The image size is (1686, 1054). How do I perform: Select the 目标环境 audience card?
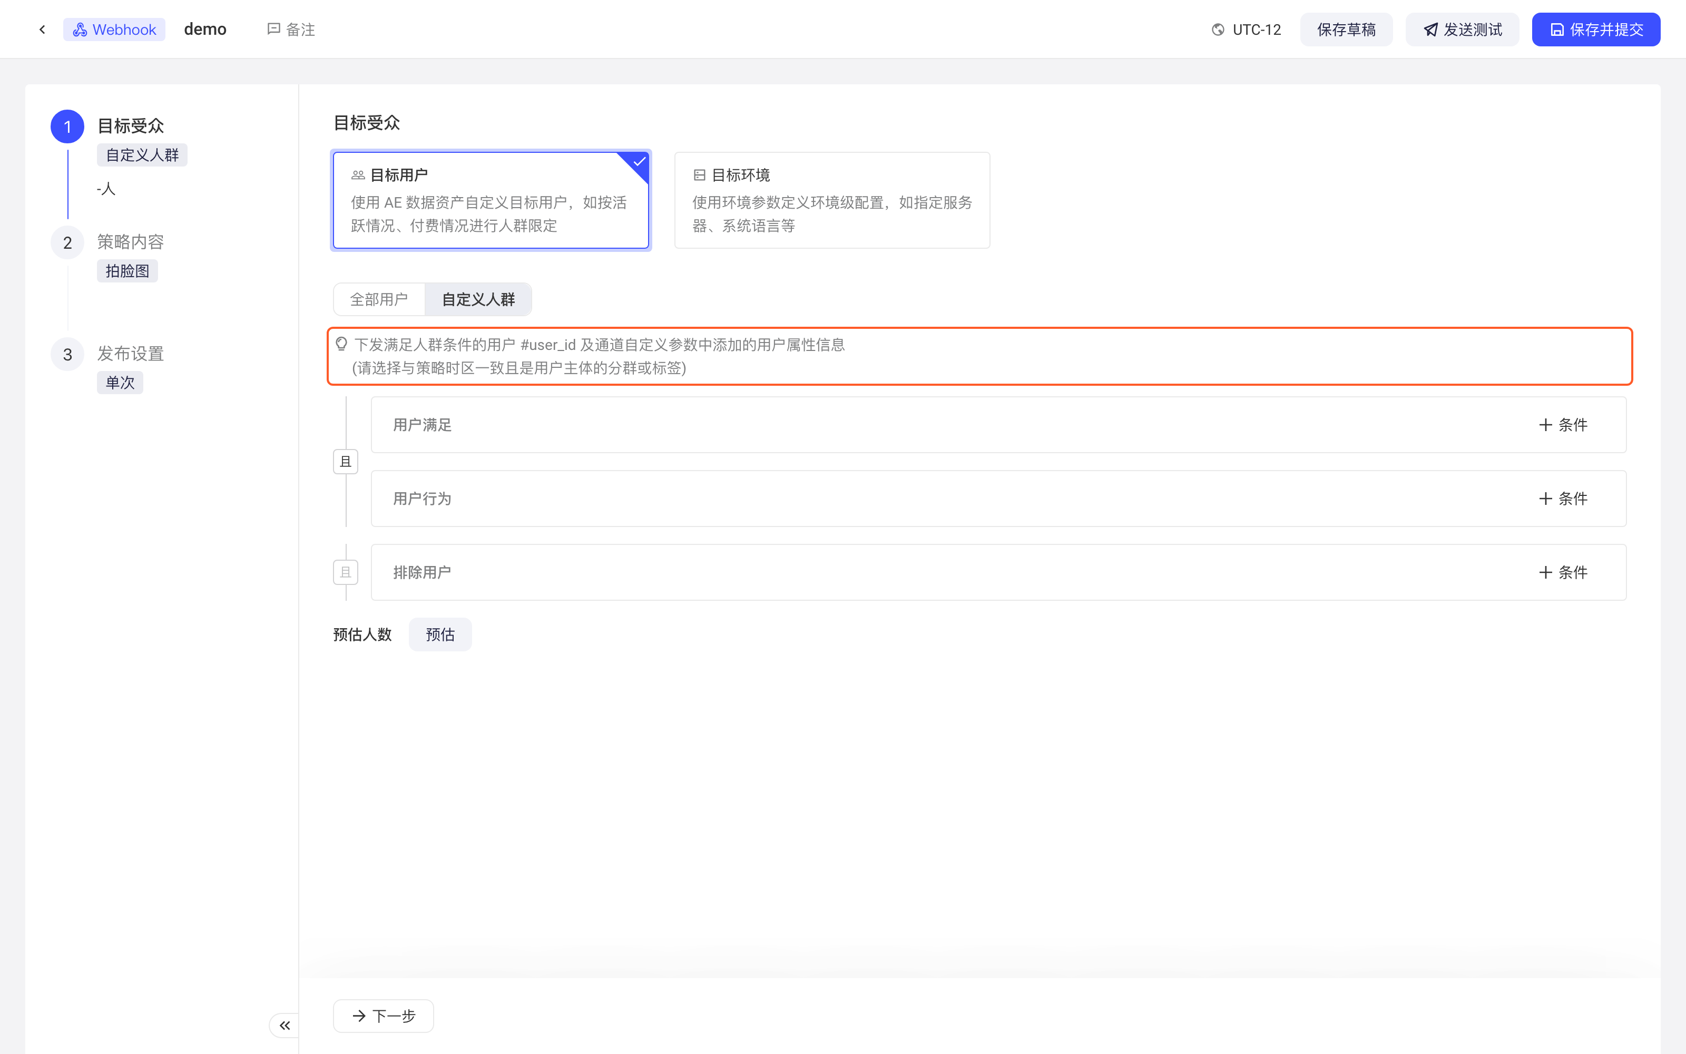click(832, 200)
